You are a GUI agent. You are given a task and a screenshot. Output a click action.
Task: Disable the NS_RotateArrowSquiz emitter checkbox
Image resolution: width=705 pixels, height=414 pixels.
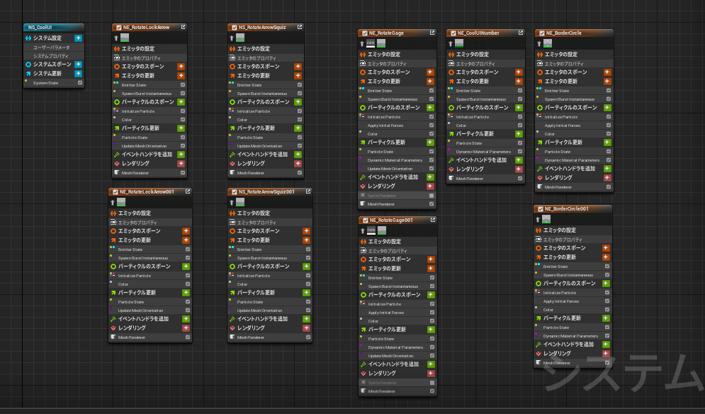tap(235, 28)
